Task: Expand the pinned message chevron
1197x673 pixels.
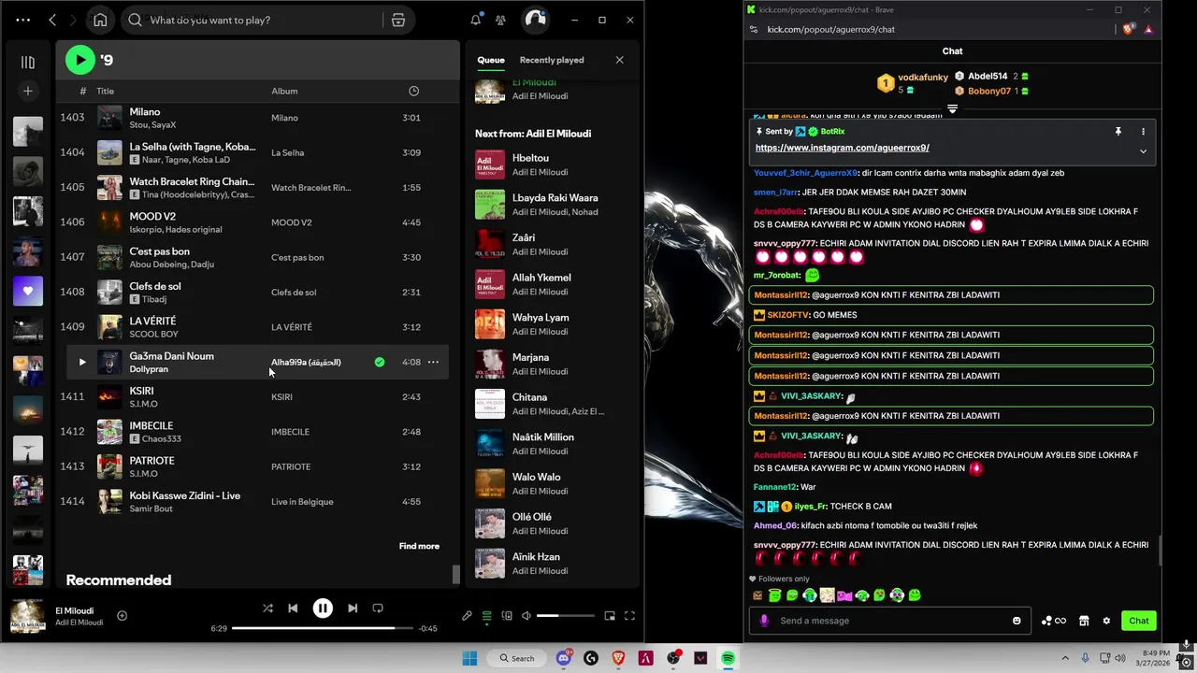Action: (x=1143, y=151)
